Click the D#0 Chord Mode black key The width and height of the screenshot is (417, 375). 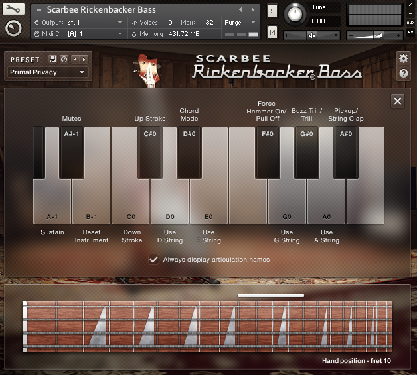189,152
